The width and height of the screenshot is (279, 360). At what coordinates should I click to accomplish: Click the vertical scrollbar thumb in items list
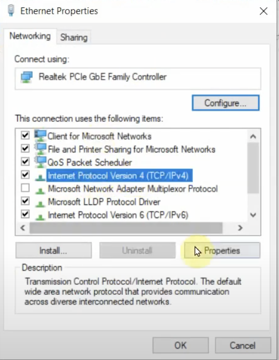tap(253, 168)
